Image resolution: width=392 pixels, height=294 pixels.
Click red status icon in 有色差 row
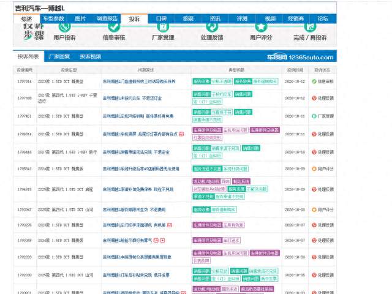[314, 225]
